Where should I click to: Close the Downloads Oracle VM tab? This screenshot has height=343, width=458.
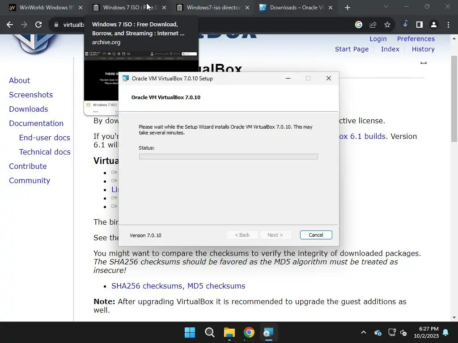331,8
